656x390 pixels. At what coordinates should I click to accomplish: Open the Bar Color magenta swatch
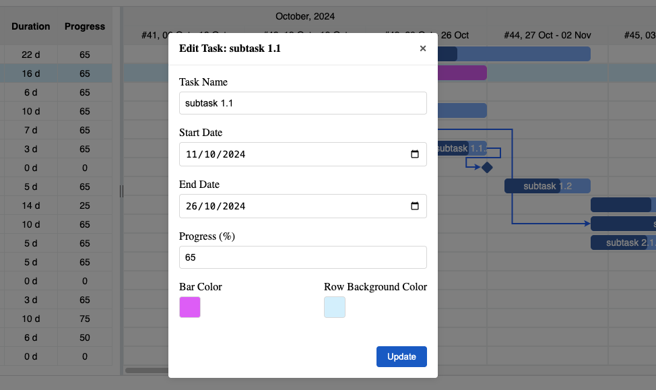[x=190, y=307]
